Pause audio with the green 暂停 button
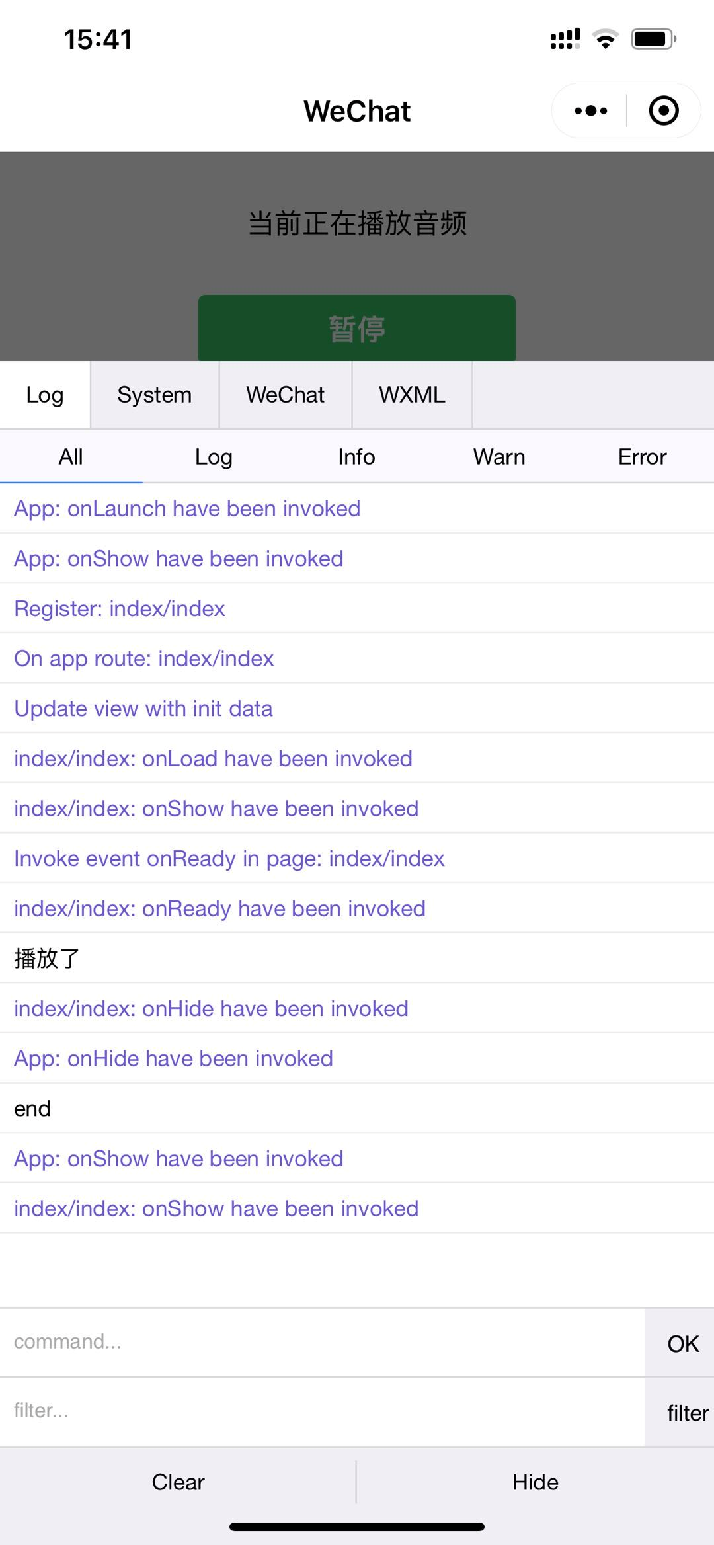Screen dimensions: 714x1545 [x=357, y=328]
